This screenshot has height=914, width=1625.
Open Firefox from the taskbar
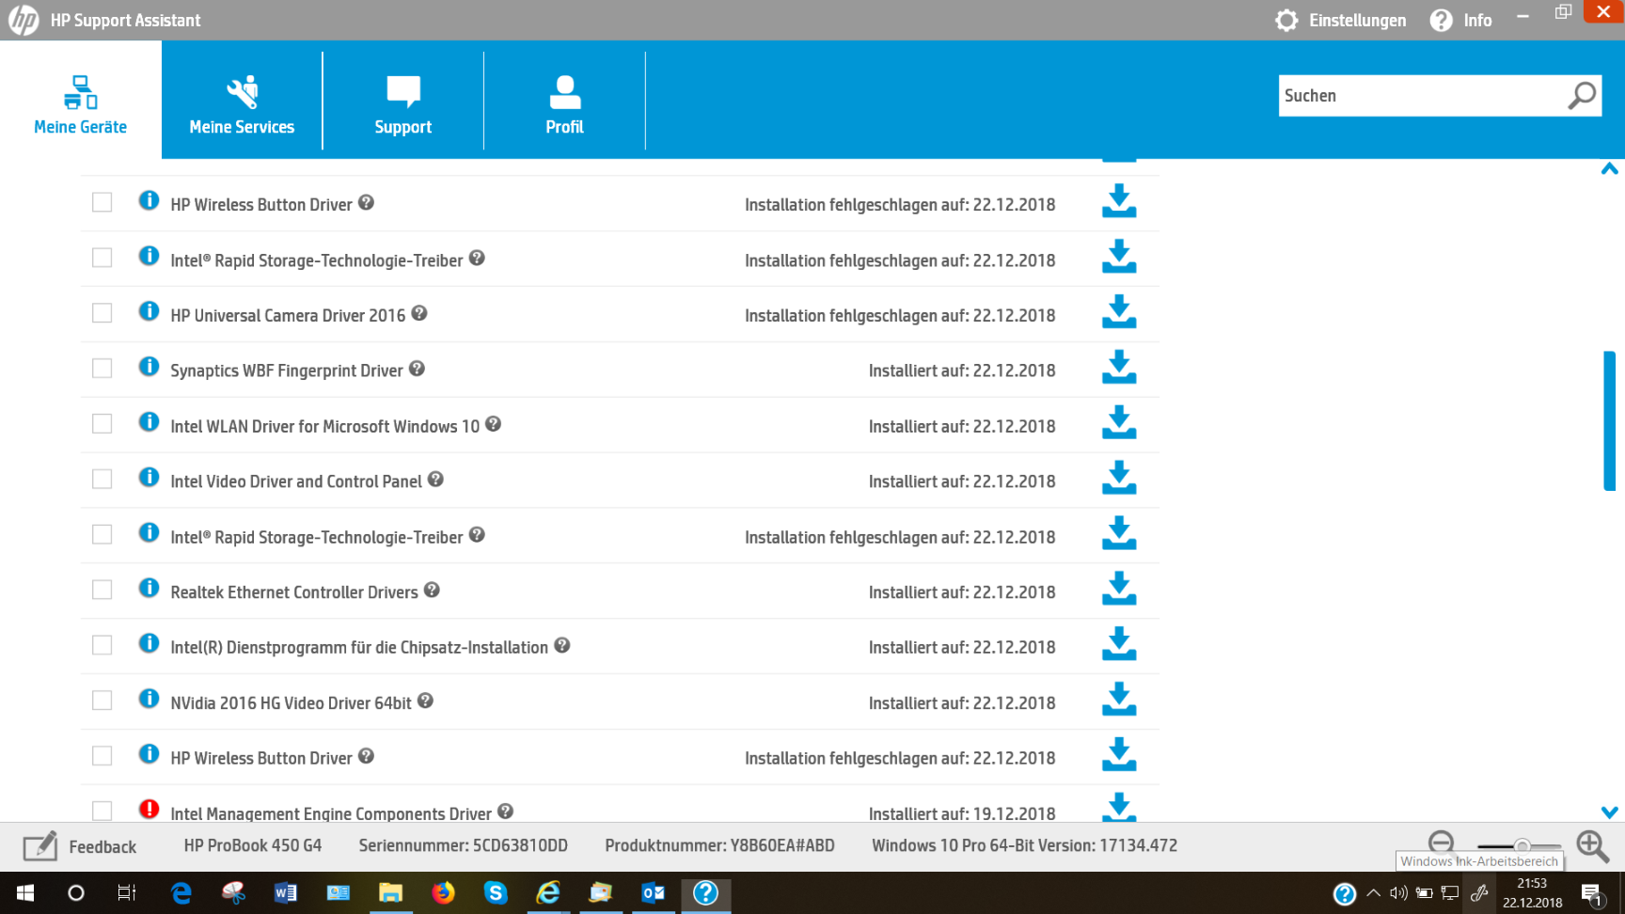(443, 893)
